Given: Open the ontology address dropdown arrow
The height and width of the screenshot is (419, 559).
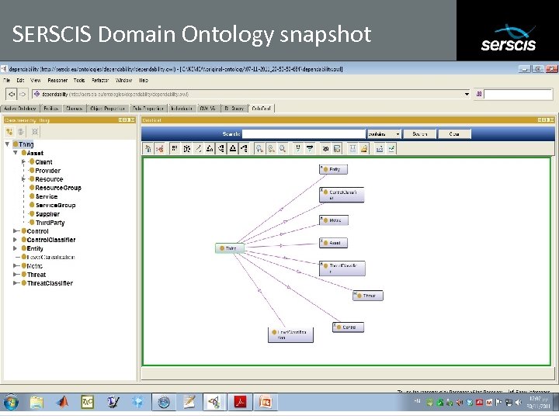Looking at the screenshot, I should point(467,95).
